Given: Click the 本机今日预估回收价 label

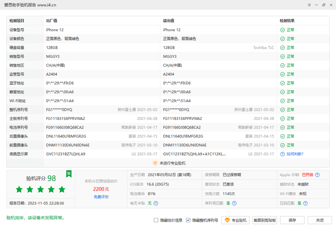Looking at the screenshot, I should (101, 182).
